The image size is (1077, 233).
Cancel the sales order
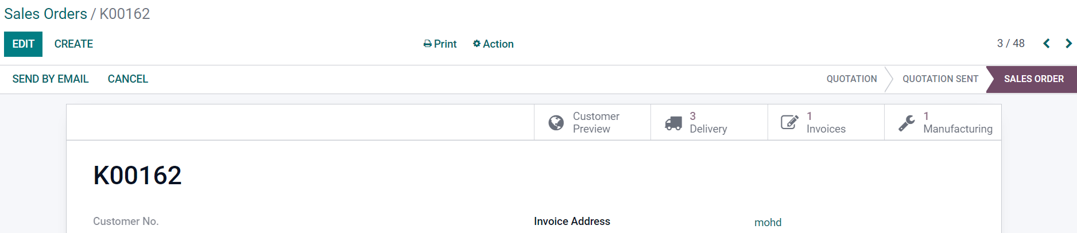pos(128,79)
